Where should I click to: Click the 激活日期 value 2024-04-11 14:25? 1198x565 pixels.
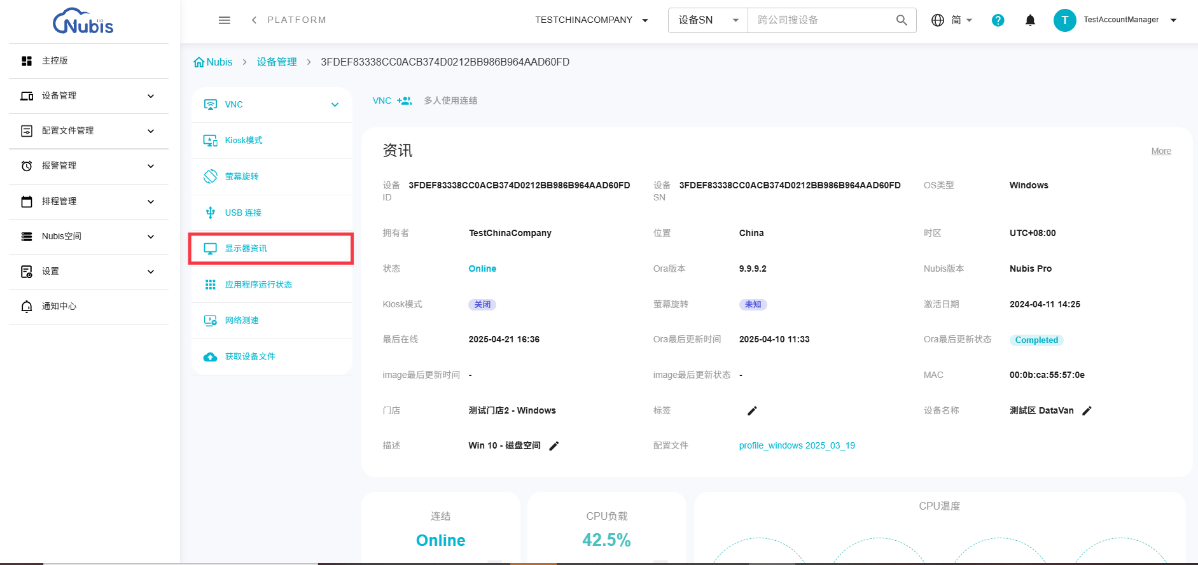[x=1045, y=304]
